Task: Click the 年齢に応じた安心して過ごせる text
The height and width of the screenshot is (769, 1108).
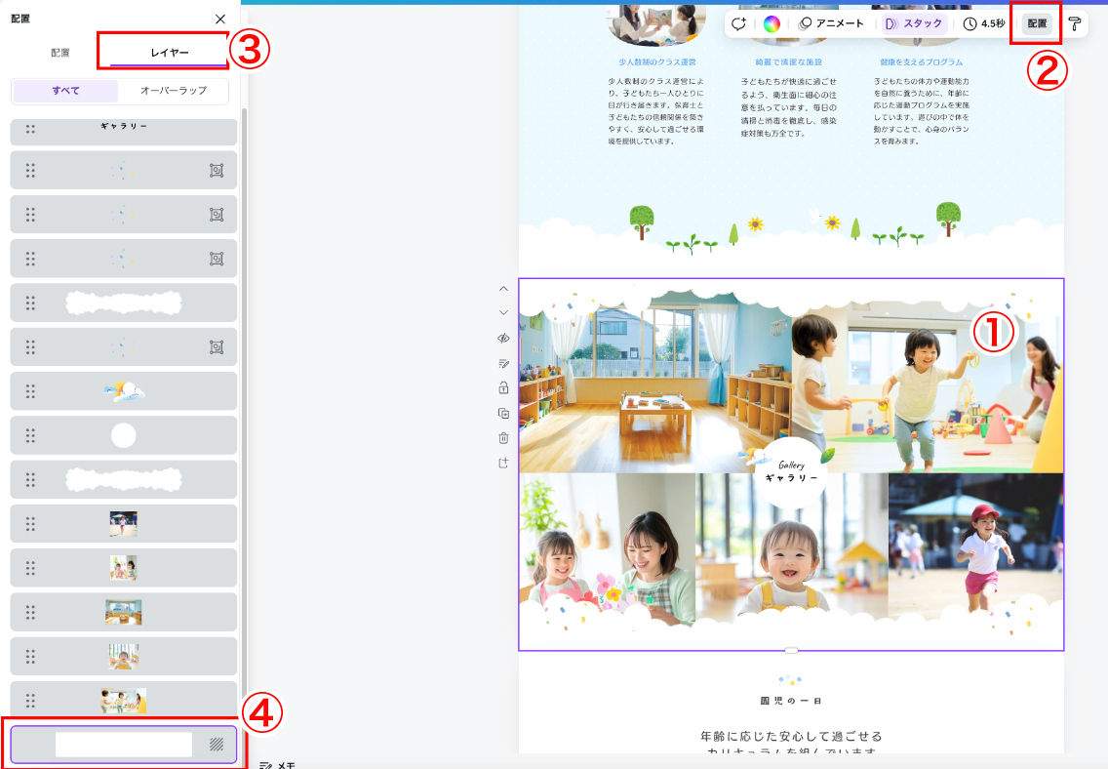Action: click(x=791, y=736)
